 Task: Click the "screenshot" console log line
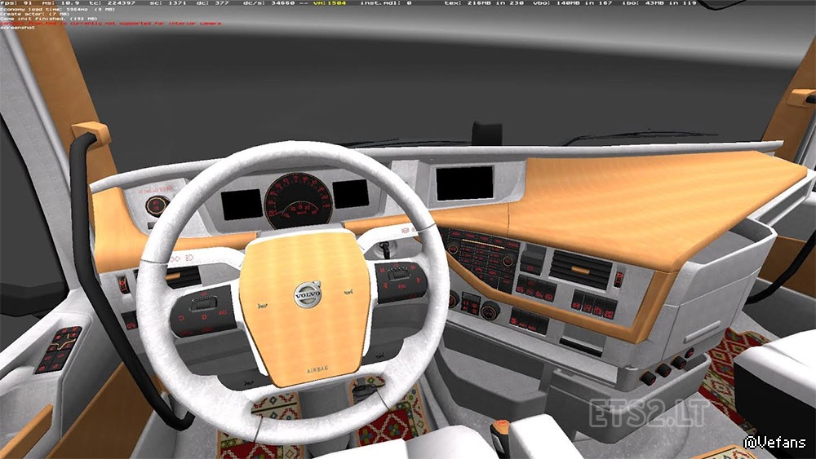(18, 28)
